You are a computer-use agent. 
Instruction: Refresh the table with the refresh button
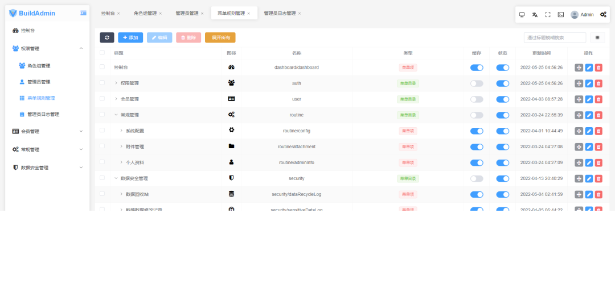[x=106, y=37]
